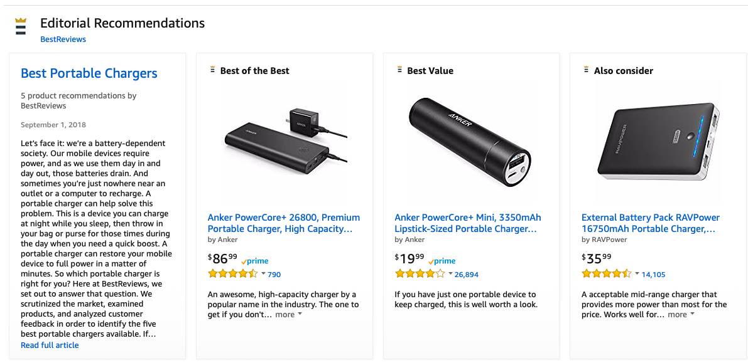Click the Prime logo beside the $86.99 price
Viewport: 748px width, 363px height.
point(255,261)
